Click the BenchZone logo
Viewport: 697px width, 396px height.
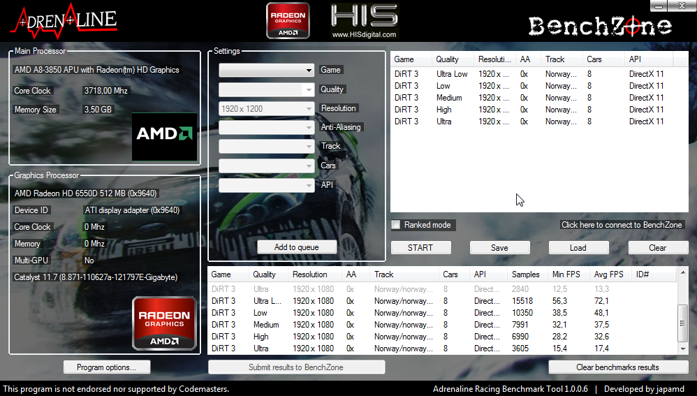click(600, 27)
